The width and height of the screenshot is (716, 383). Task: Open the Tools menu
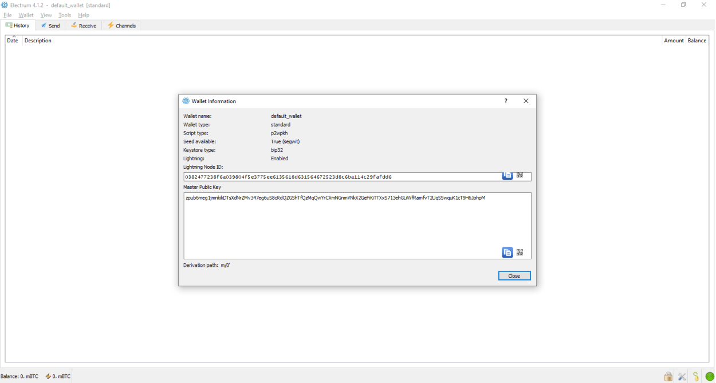coord(65,15)
